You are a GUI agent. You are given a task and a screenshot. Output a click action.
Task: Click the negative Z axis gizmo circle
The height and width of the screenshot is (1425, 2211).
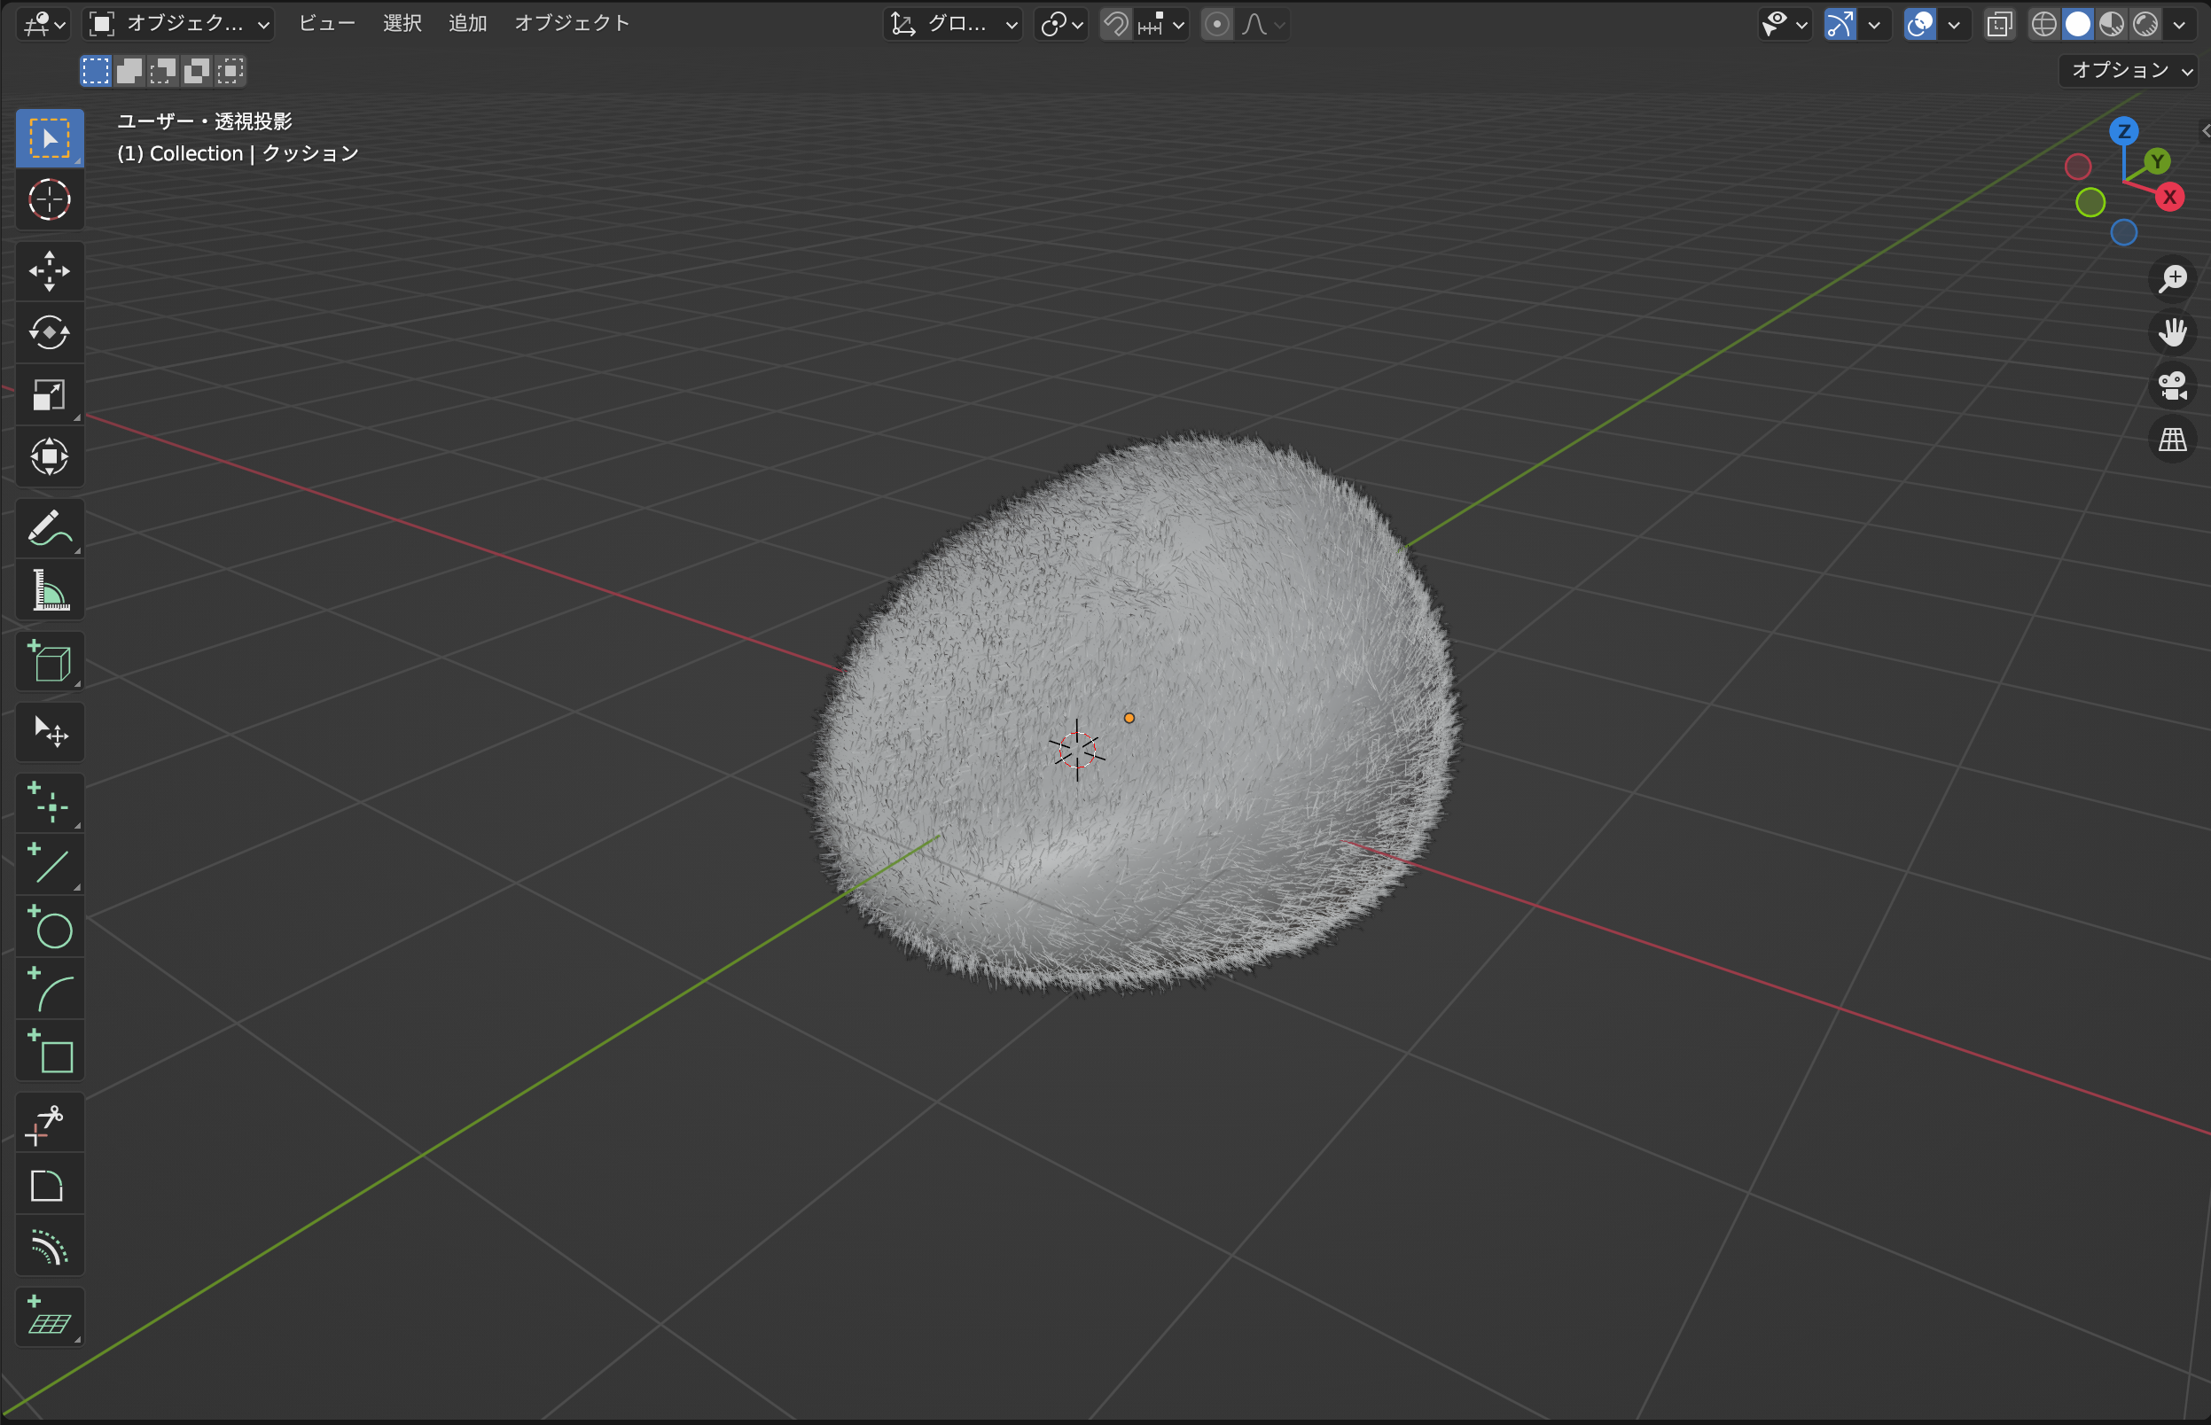(x=2124, y=232)
